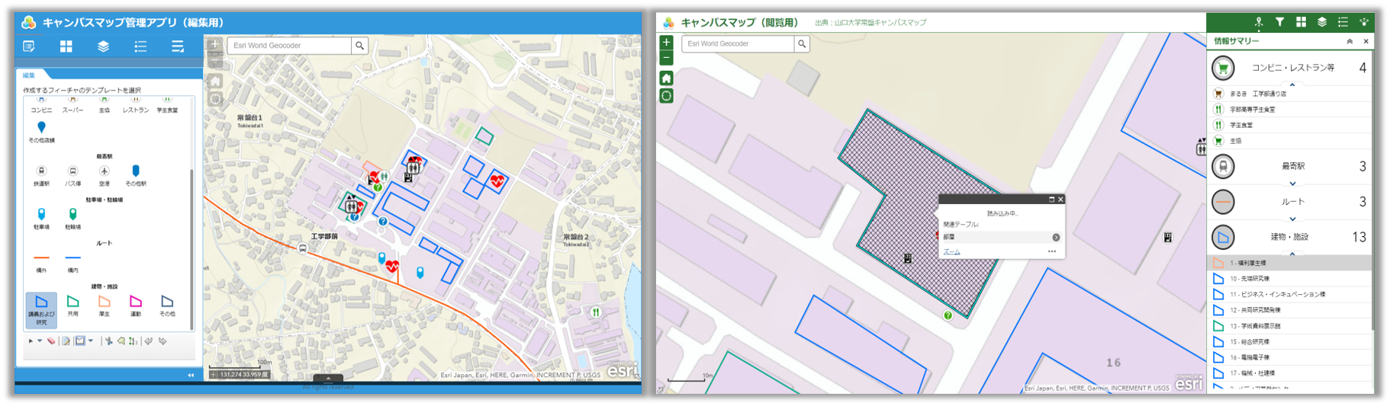Open the legend list icon in the viewer header
This screenshot has height=406, width=1390.
tap(1343, 22)
